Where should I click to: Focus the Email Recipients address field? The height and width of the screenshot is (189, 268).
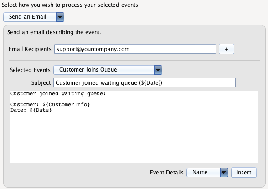tap(135, 49)
